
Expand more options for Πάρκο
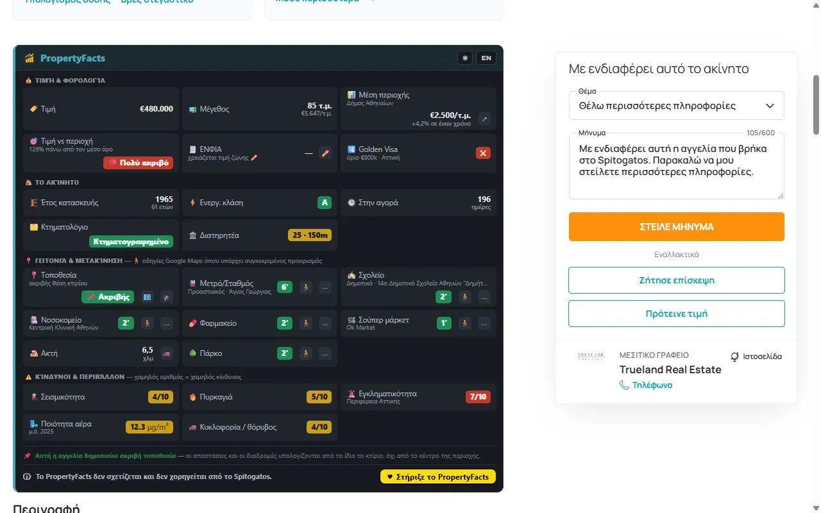tap(325, 353)
